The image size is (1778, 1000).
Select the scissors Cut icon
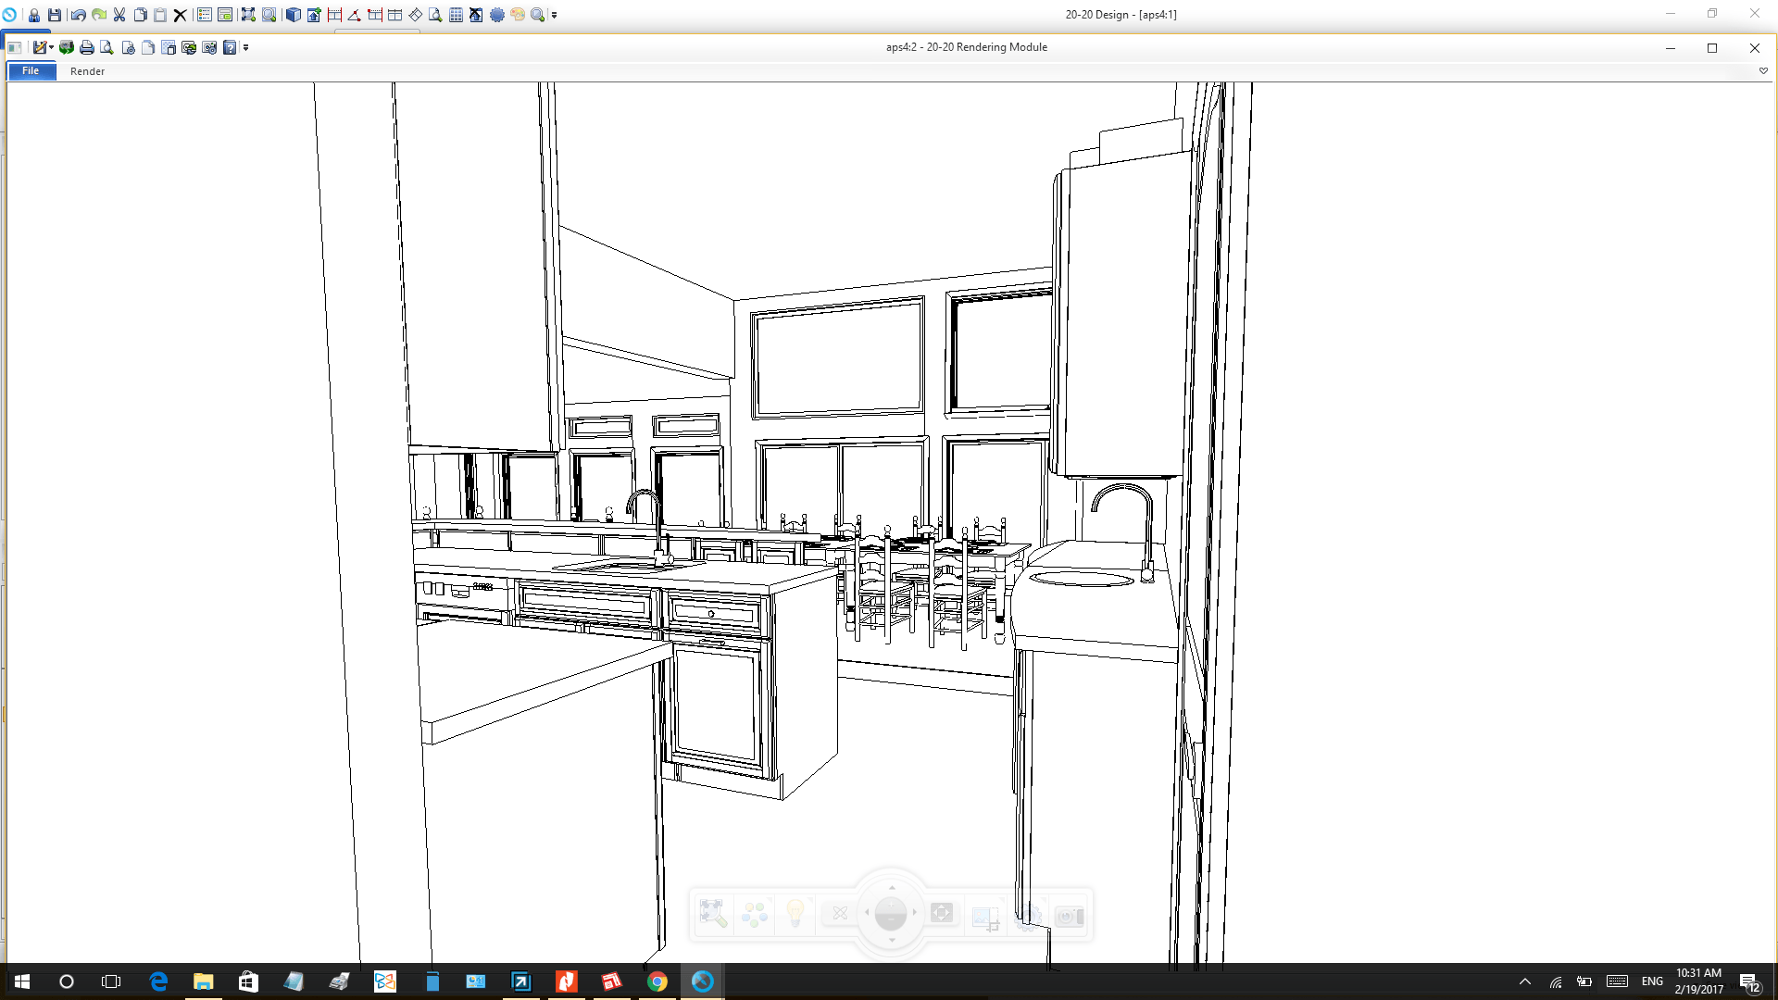point(119,14)
